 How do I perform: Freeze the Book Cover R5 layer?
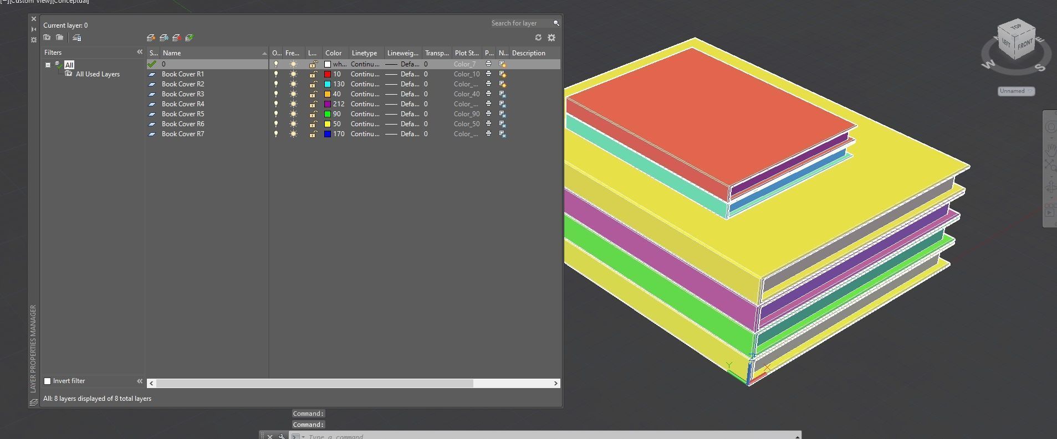click(293, 114)
